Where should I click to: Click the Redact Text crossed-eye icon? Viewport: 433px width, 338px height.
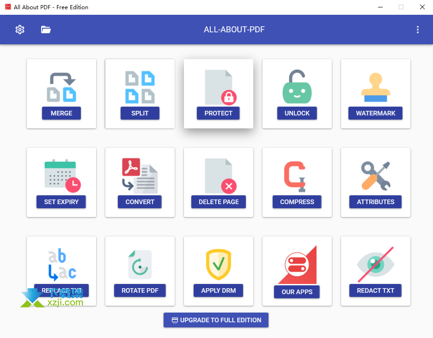pos(376,264)
